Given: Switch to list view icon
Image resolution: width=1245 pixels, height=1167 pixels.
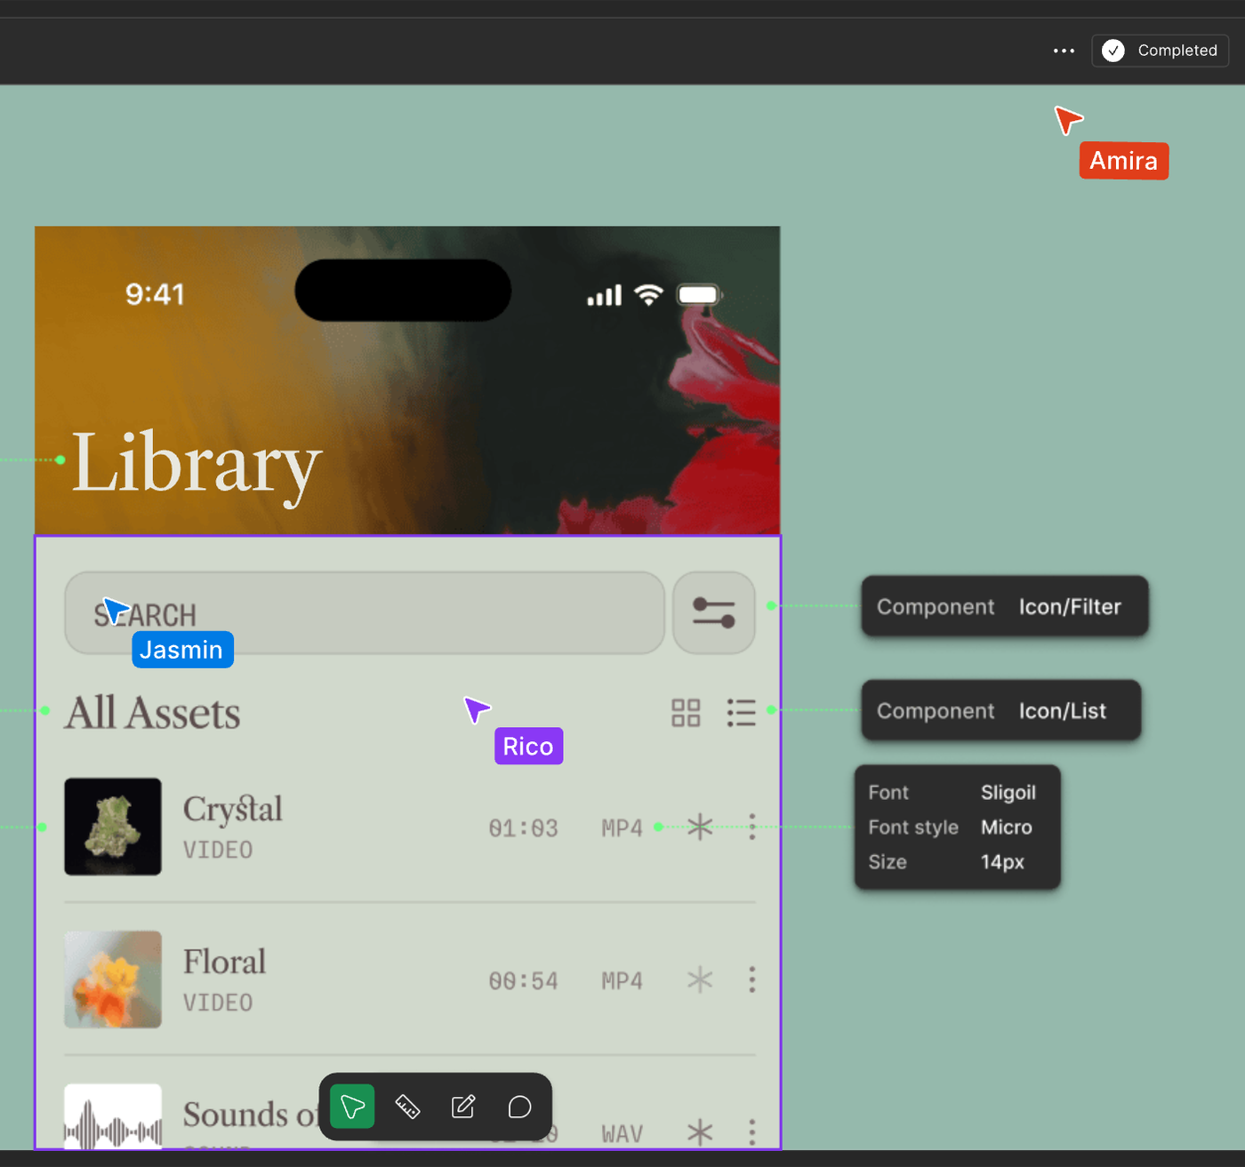Looking at the screenshot, I should (741, 712).
